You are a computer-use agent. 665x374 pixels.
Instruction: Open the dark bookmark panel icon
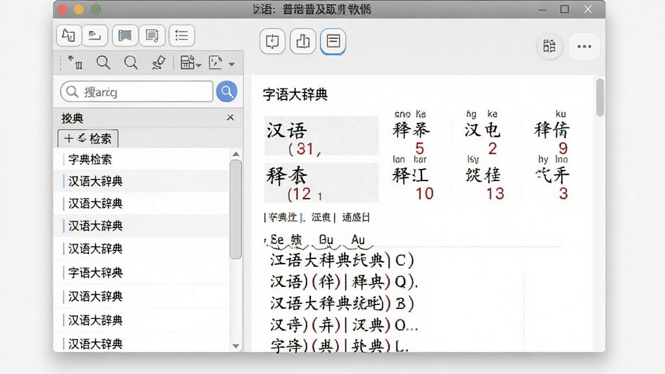(125, 35)
